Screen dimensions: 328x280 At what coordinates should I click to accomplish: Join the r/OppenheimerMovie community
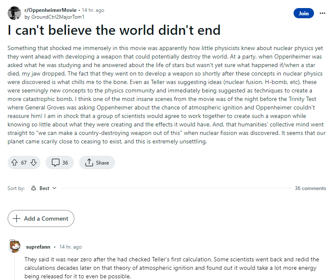[303, 13]
